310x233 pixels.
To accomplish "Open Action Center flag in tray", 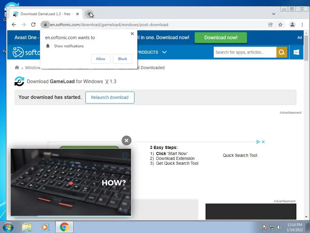I will (265, 227).
